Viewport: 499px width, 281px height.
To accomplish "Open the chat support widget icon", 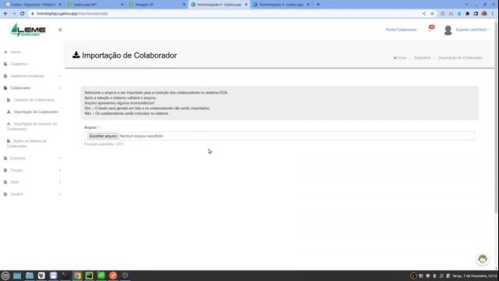I will tap(483, 259).
